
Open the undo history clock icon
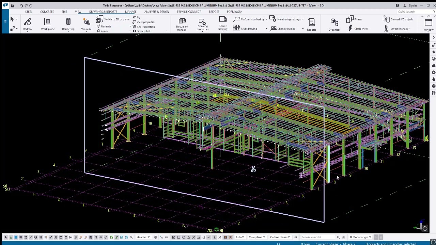point(31,5)
